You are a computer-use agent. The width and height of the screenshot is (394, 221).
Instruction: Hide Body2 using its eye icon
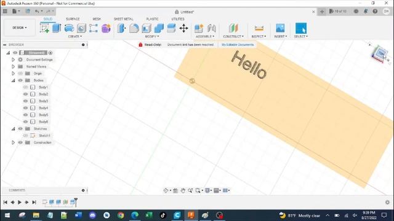coord(26,94)
